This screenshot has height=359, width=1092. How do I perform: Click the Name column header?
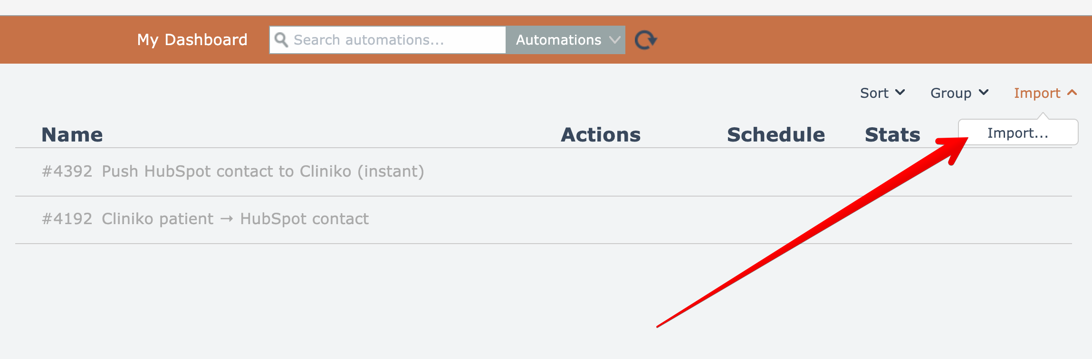[72, 135]
